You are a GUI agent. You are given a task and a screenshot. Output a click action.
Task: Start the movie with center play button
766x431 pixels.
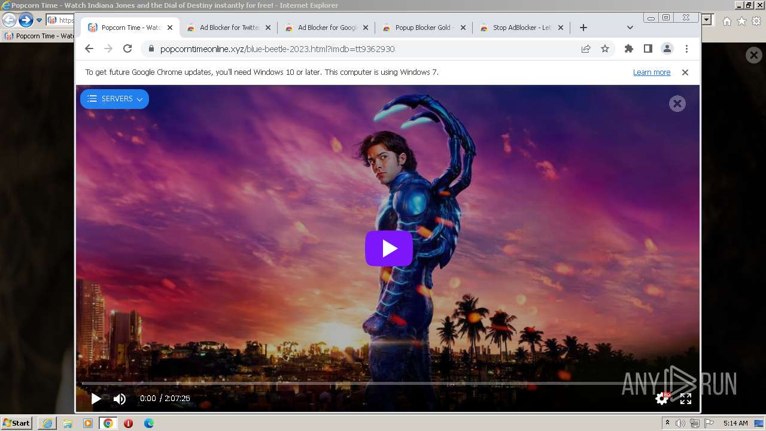pyautogui.click(x=389, y=248)
